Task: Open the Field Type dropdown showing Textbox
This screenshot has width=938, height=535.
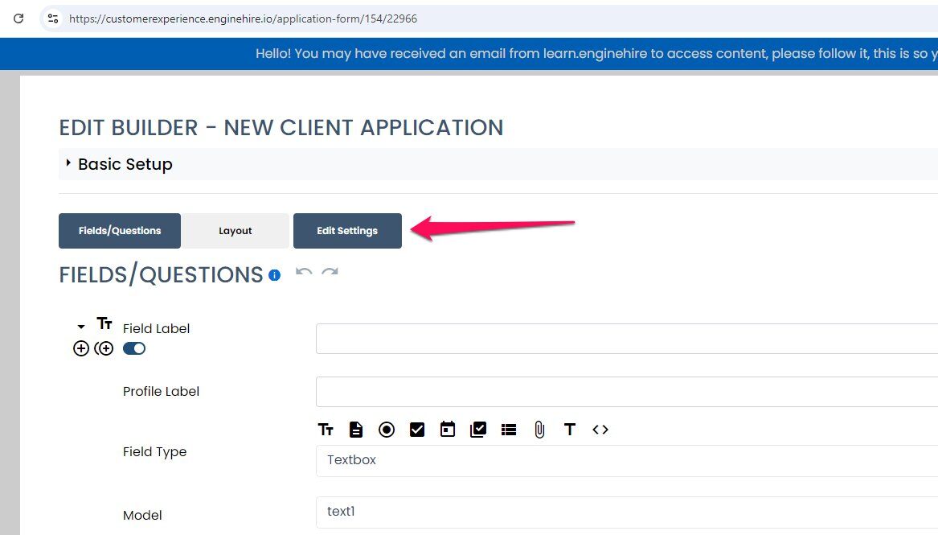Action: click(x=627, y=460)
